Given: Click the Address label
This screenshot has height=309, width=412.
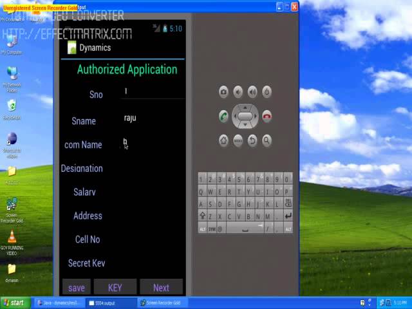Looking at the screenshot, I should pyautogui.click(x=88, y=216).
